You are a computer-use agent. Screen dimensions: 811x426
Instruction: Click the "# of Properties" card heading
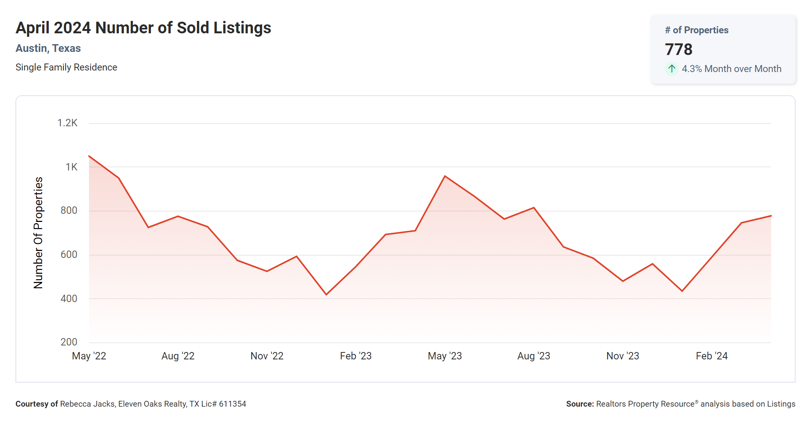coord(696,30)
